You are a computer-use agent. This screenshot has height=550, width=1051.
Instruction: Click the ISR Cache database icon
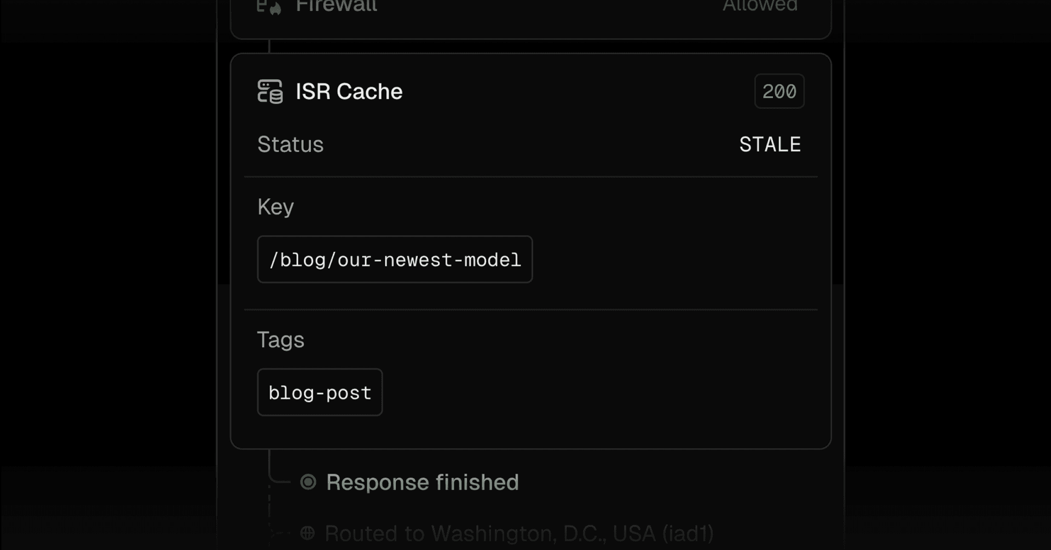point(270,91)
